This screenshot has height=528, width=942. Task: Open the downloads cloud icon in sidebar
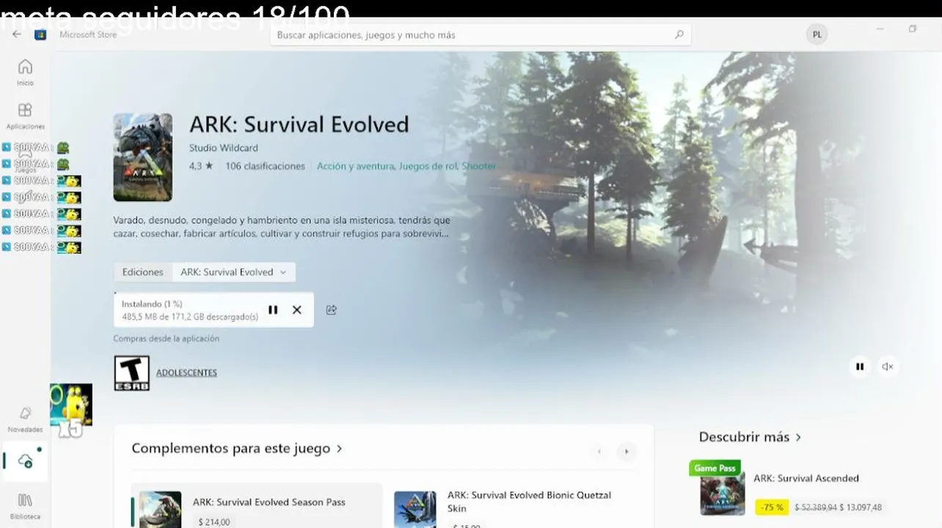pos(25,461)
